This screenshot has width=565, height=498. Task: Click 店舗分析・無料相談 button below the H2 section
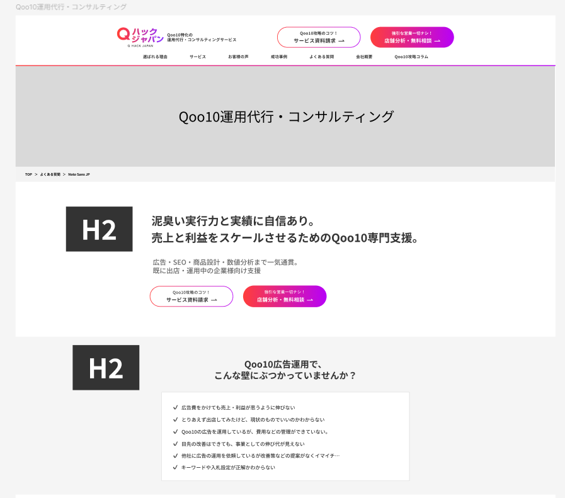[x=285, y=296]
